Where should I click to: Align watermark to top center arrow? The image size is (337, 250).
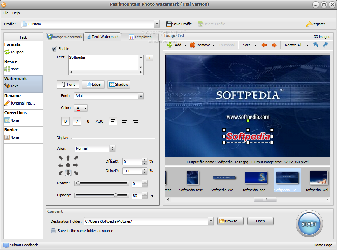pyautogui.click(x=68, y=158)
